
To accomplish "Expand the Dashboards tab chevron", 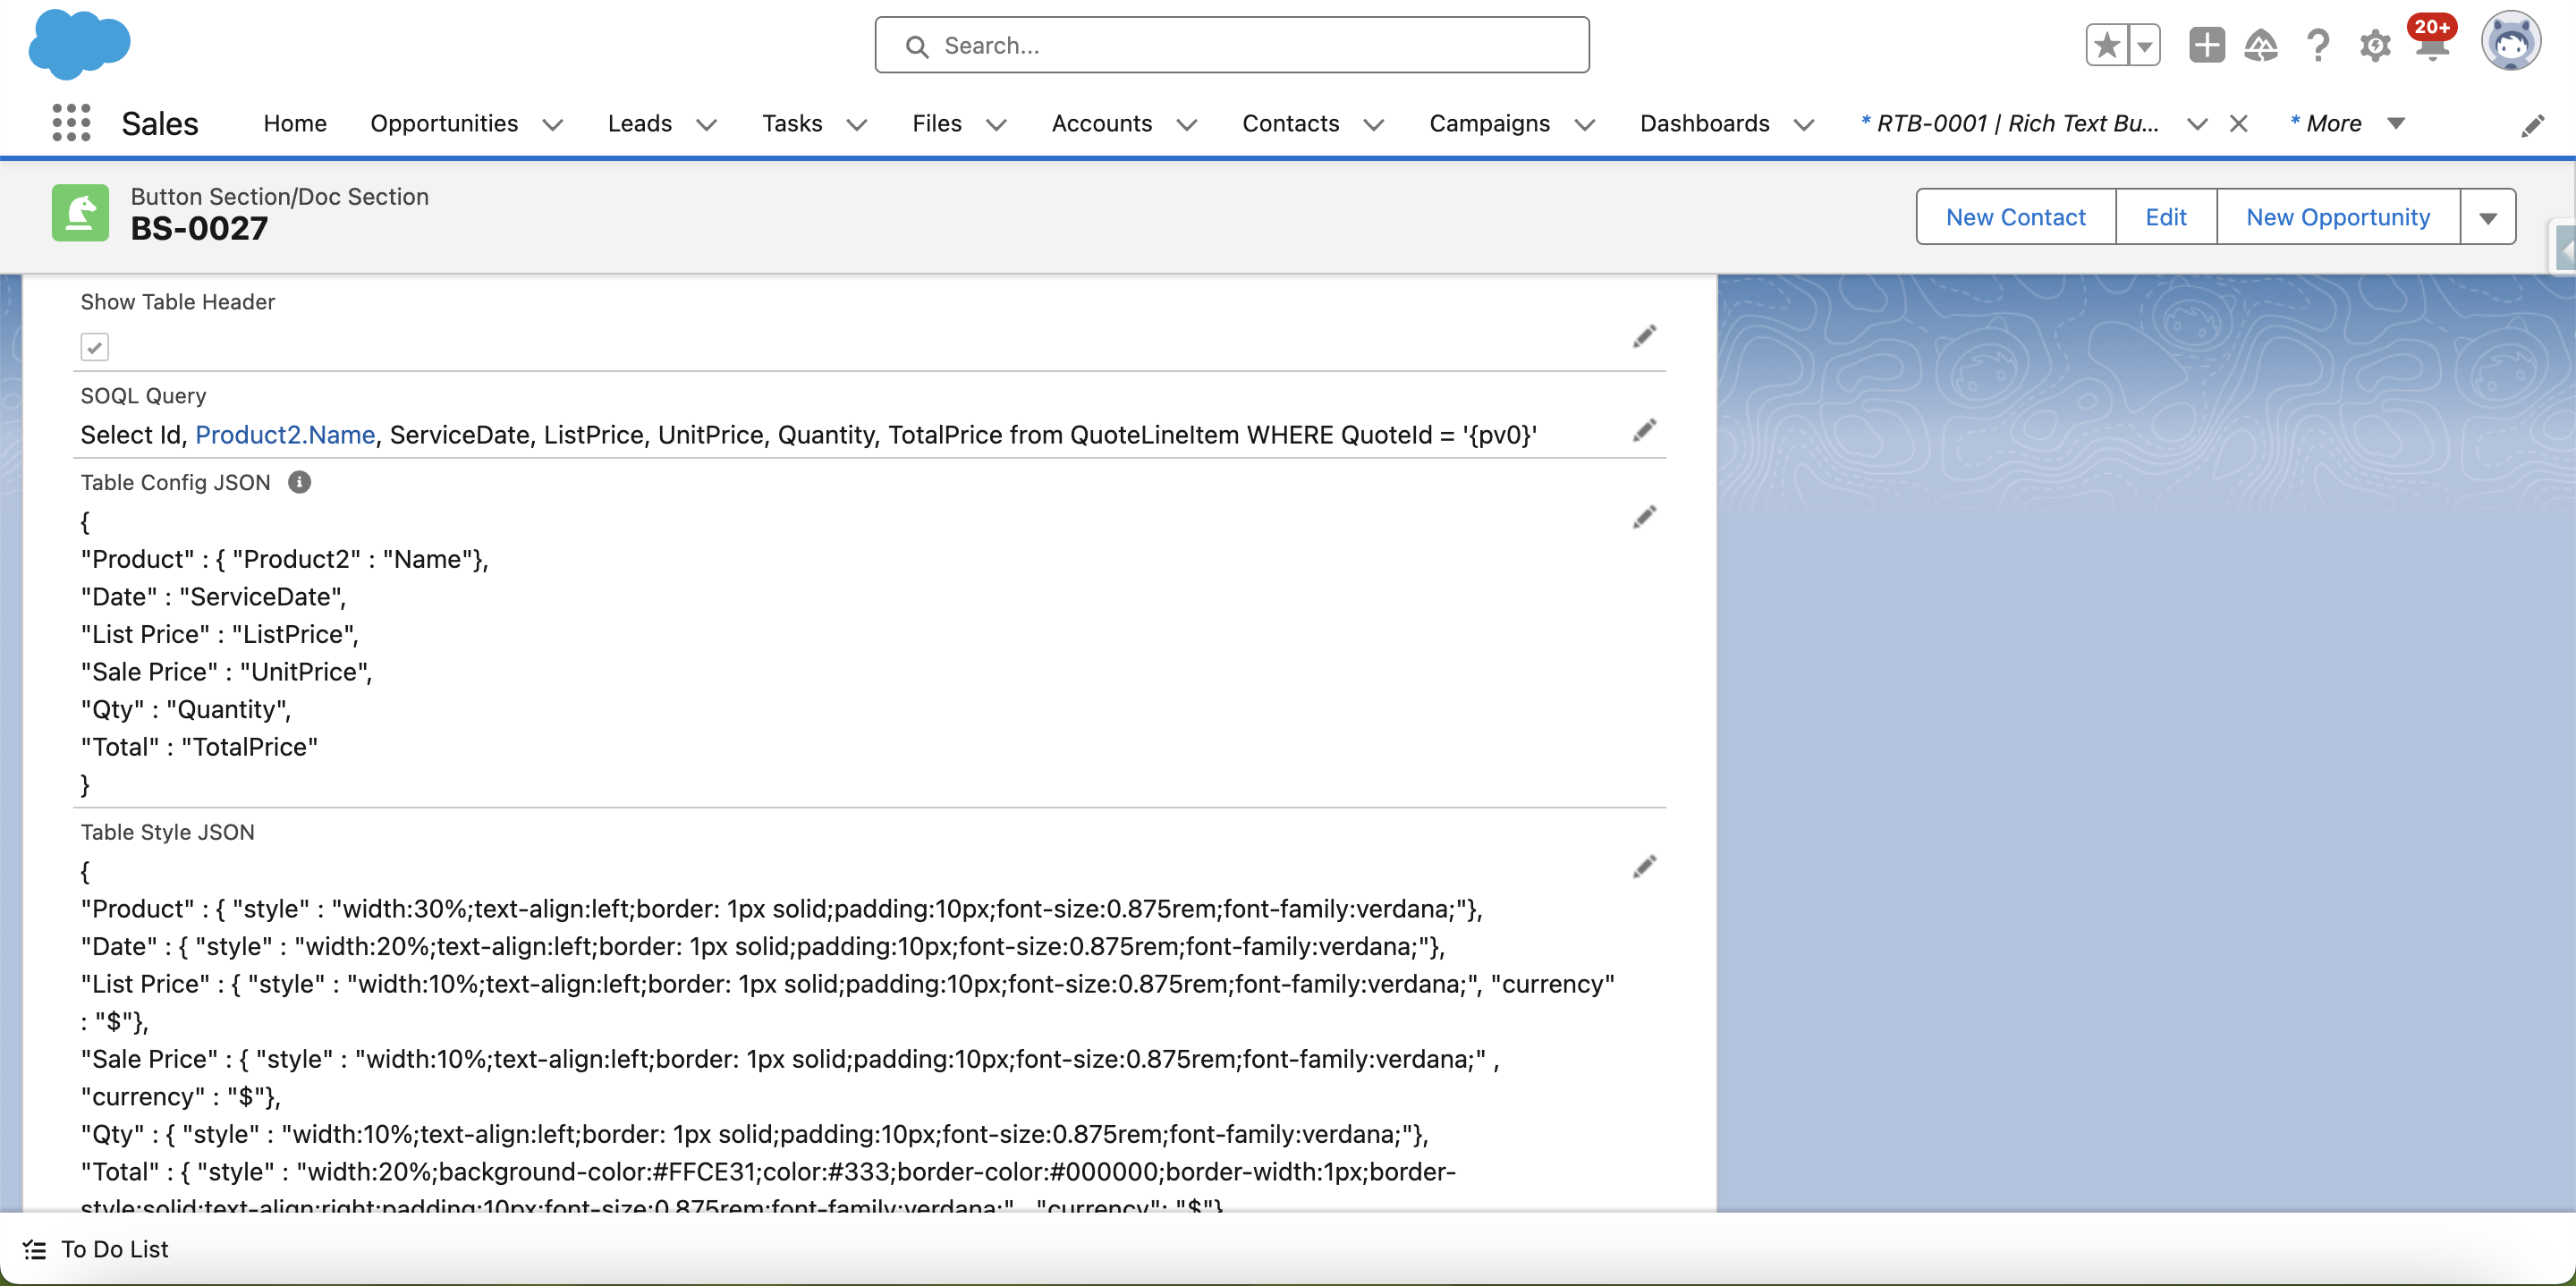I will click(x=1803, y=124).
